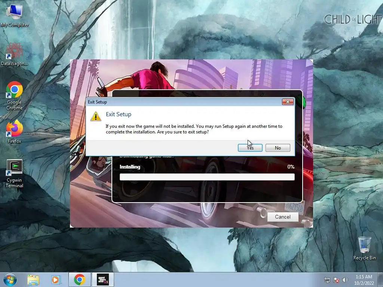
Task: Click the installation progress bar
Action: pyautogui.click(x=207, y=177)
